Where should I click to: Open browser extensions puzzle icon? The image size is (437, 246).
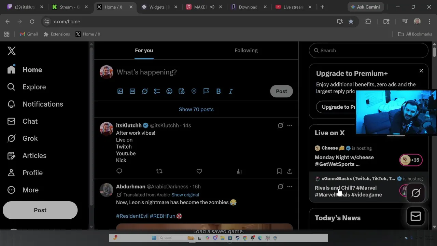pos(368,22)
